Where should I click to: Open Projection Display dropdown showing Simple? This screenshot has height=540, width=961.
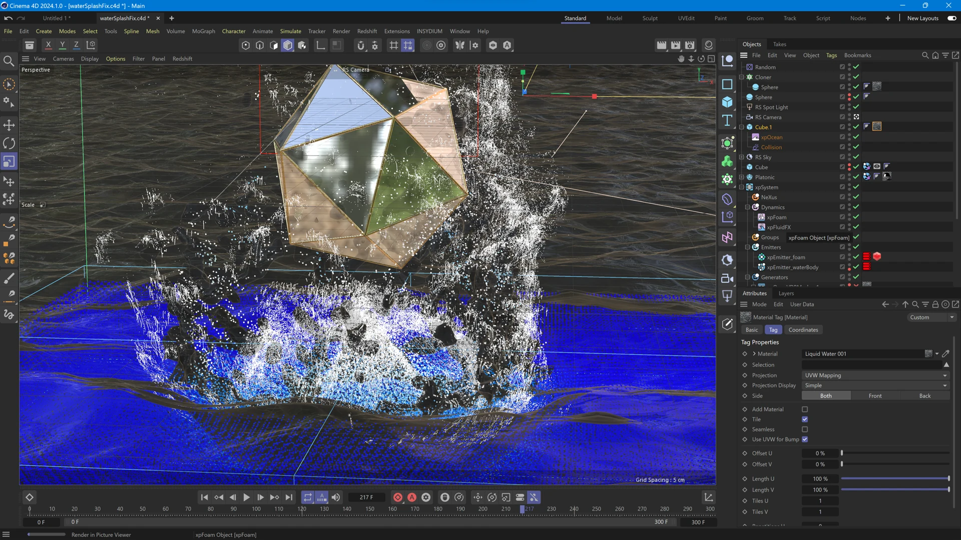pos(875,385)
